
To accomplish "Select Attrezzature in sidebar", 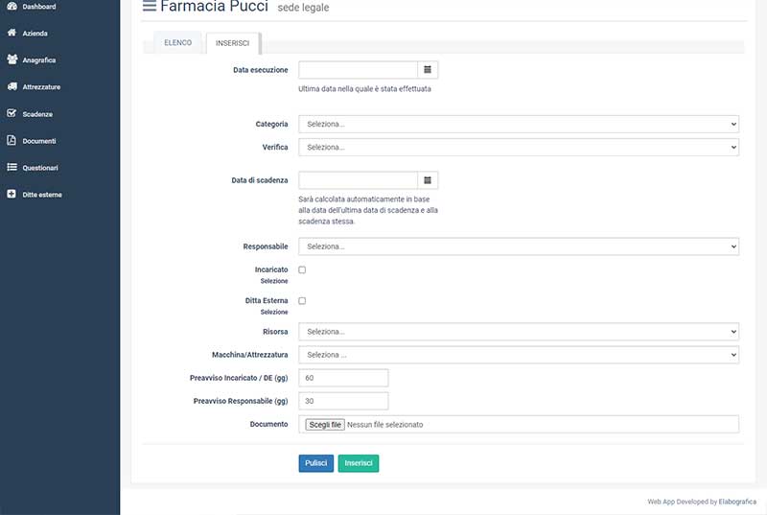I will pos(41,87).
